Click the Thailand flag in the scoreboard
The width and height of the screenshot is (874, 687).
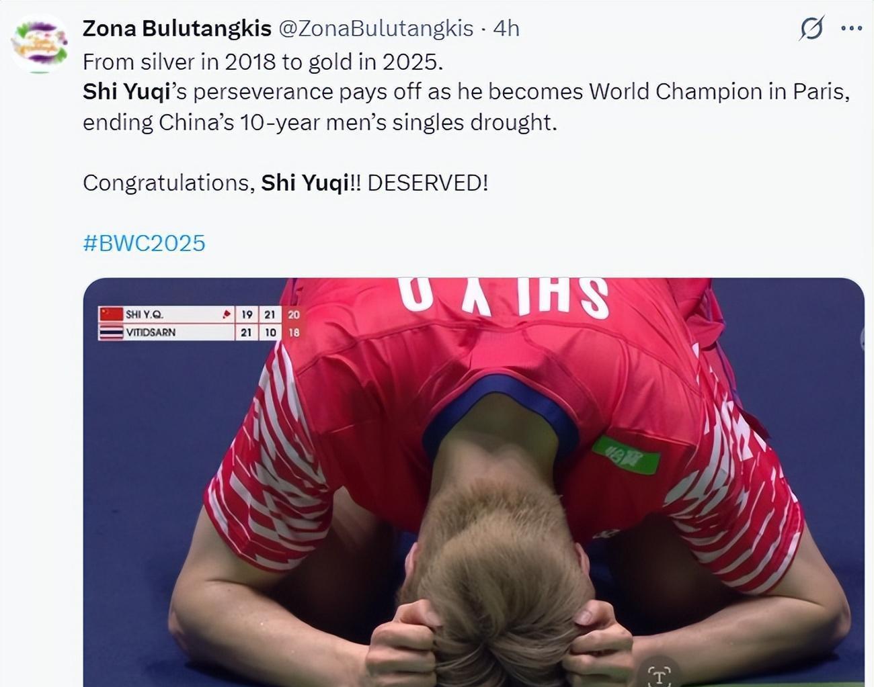[x=112, y=332]
